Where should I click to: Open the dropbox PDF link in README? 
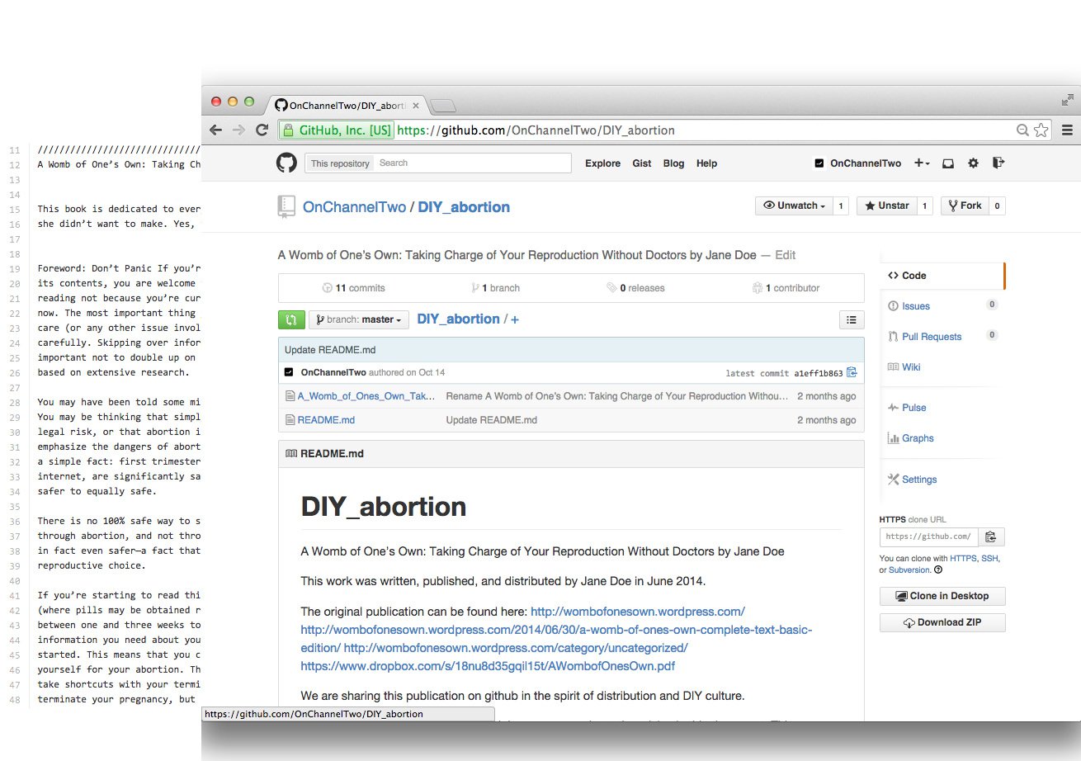click(488, 666)
